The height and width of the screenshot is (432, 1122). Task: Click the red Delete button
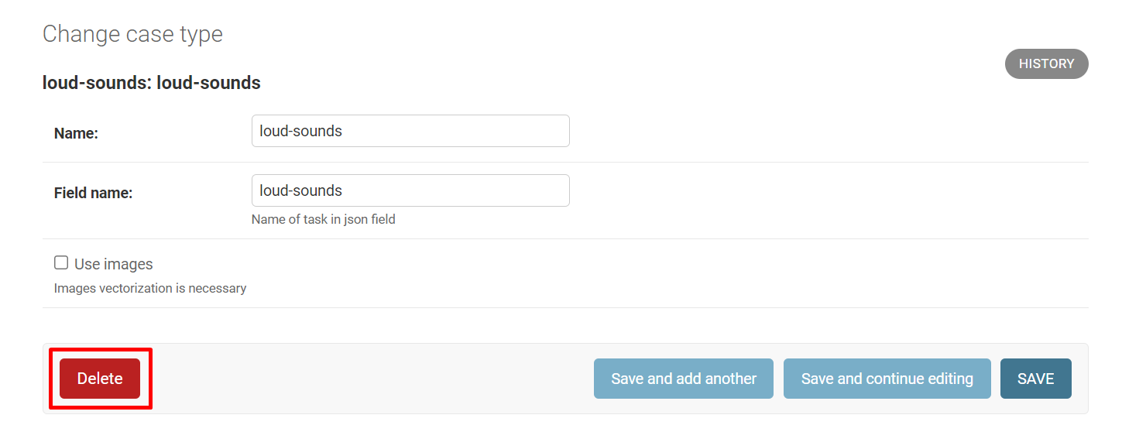coord(100,379)
